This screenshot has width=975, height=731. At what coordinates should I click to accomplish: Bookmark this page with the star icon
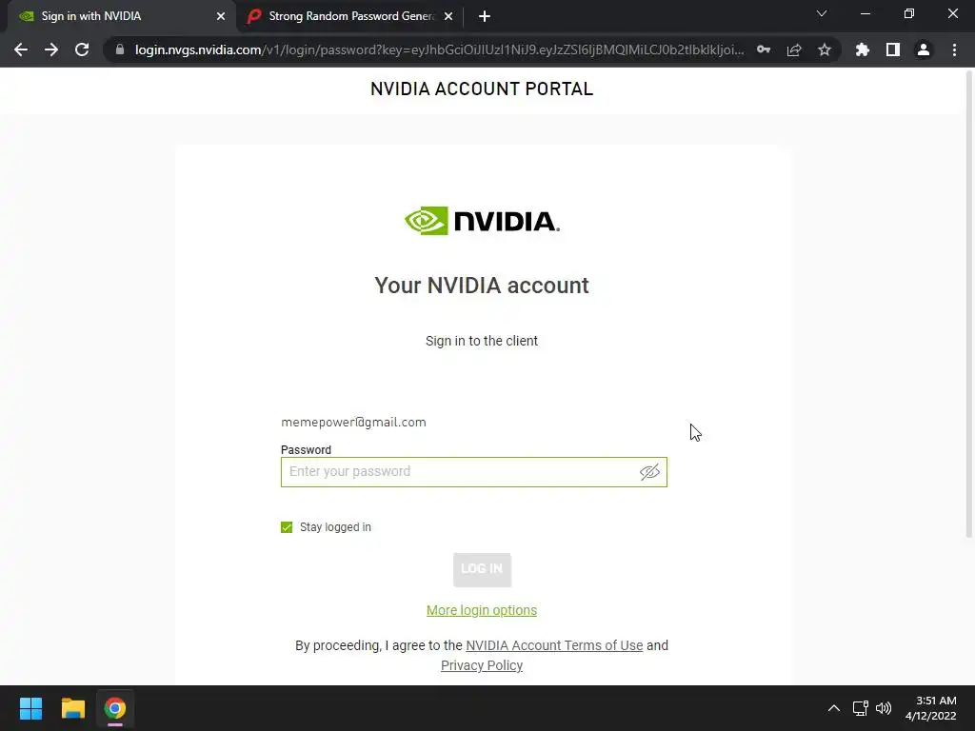(825, 49)
